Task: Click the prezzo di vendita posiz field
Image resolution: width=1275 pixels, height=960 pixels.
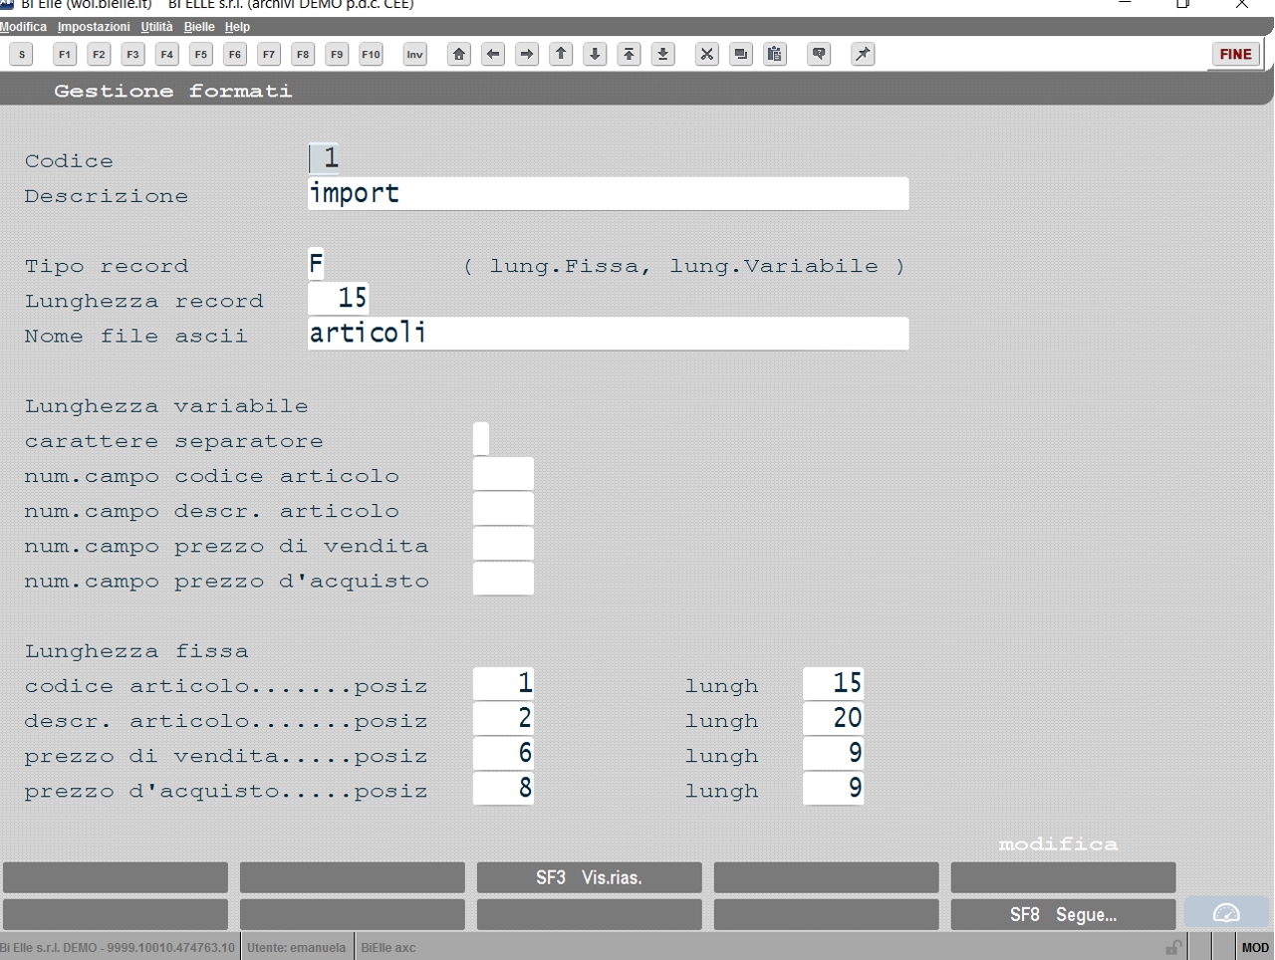Action: [503, 753]
